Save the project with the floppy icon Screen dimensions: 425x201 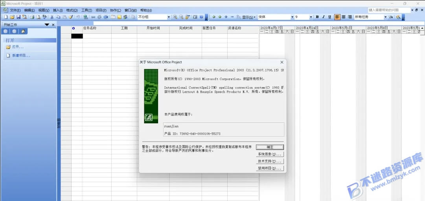[18, 17]
